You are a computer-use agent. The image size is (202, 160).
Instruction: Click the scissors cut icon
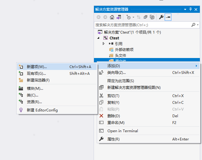101,96
